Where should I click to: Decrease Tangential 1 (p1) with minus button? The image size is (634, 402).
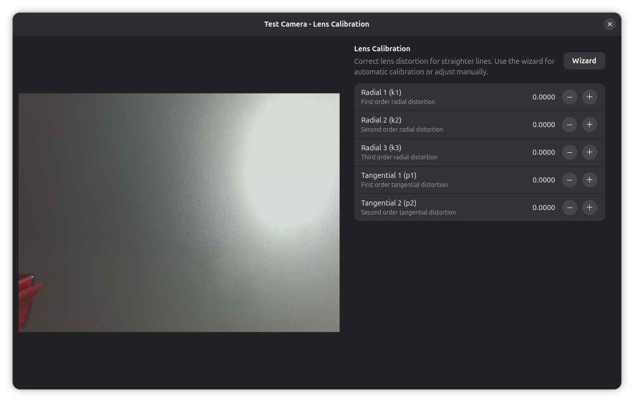pyautogui.click(x=569, y=180)
